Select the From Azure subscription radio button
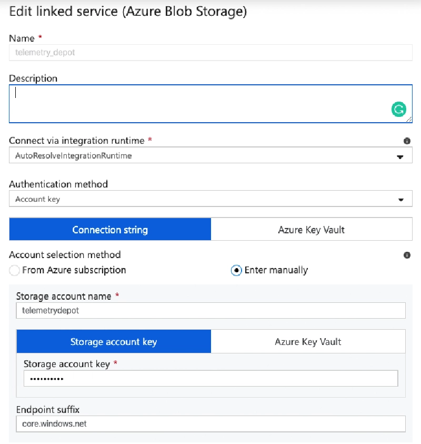Viewport: 421px width, 444px height. (x=14, y=270)
